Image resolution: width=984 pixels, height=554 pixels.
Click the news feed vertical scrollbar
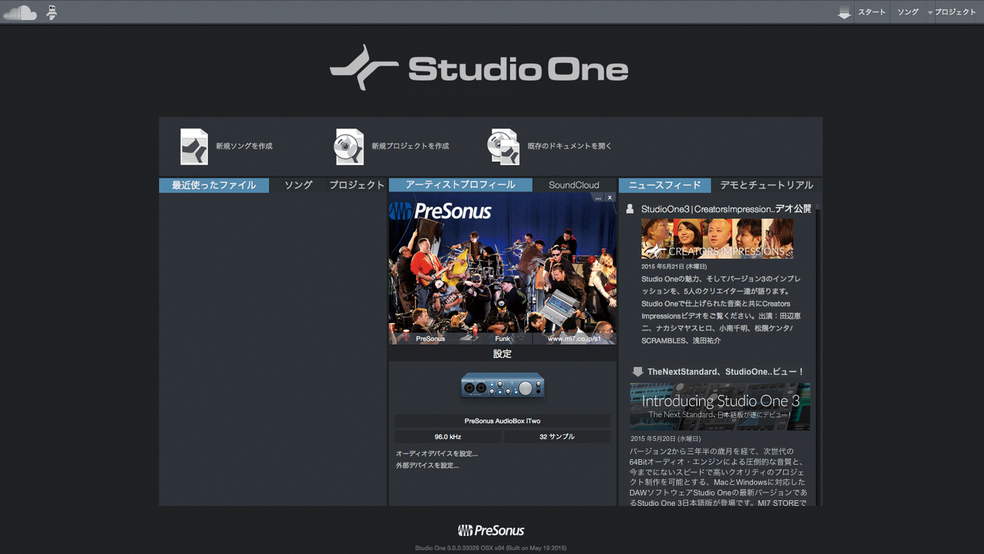(818, 354)
